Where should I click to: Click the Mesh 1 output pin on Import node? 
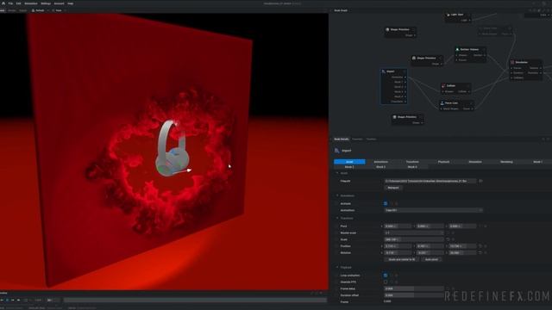click(x=405, y=82)
